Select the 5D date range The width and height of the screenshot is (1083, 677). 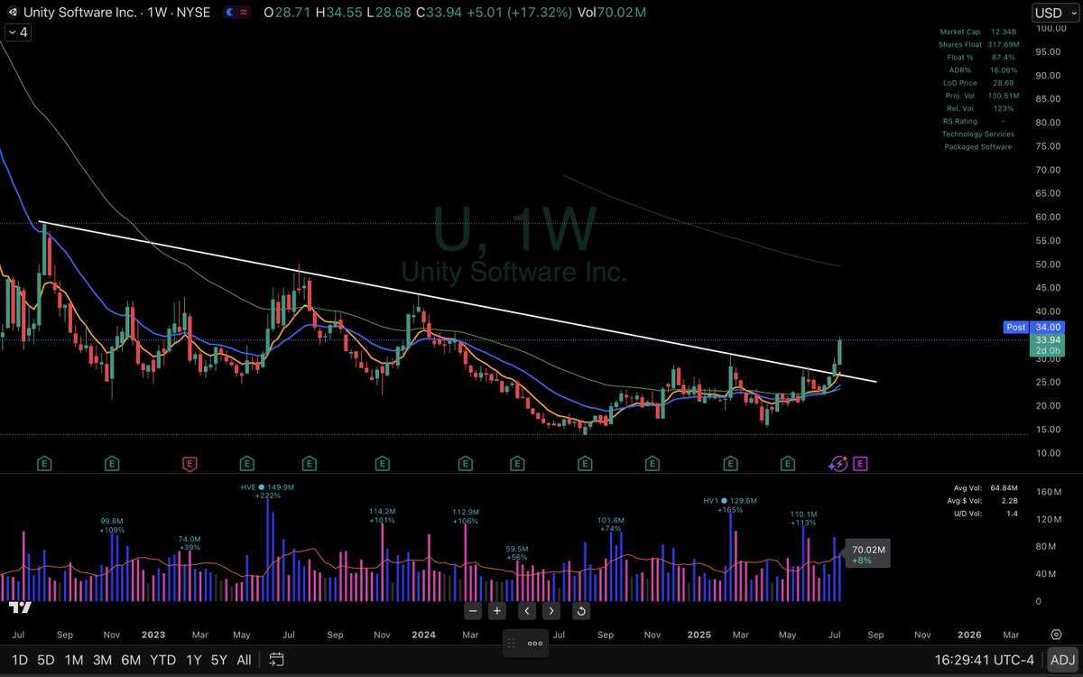click(46, 660)
